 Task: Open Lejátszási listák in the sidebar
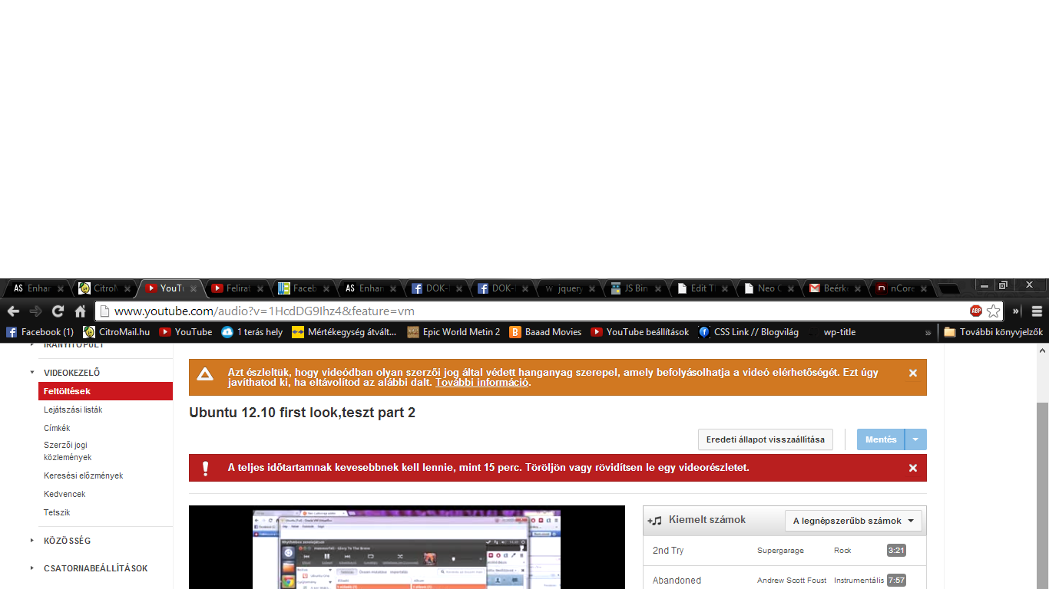pos(73,410)
